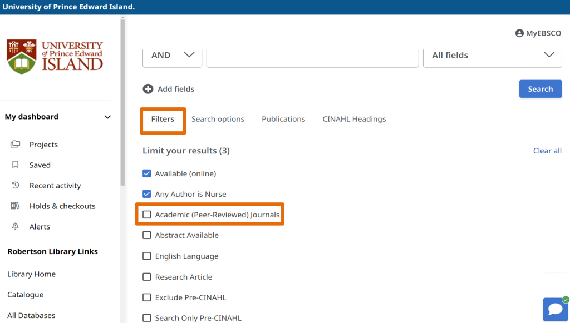This screenshot has height=323, width=570.
Task: Click the Projects folder icon
Action: tap(16, 145)
